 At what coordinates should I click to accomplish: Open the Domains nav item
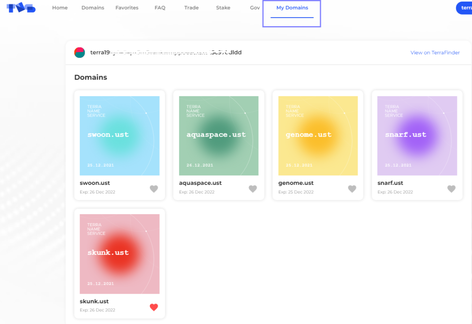[93, 8]
